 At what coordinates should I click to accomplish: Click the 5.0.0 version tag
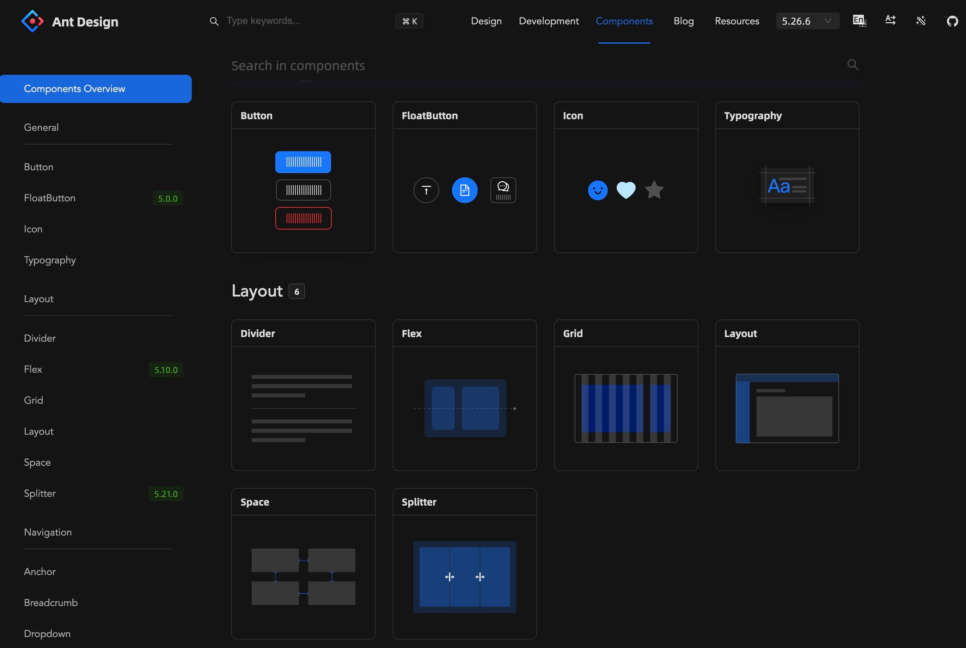[168, 198]
